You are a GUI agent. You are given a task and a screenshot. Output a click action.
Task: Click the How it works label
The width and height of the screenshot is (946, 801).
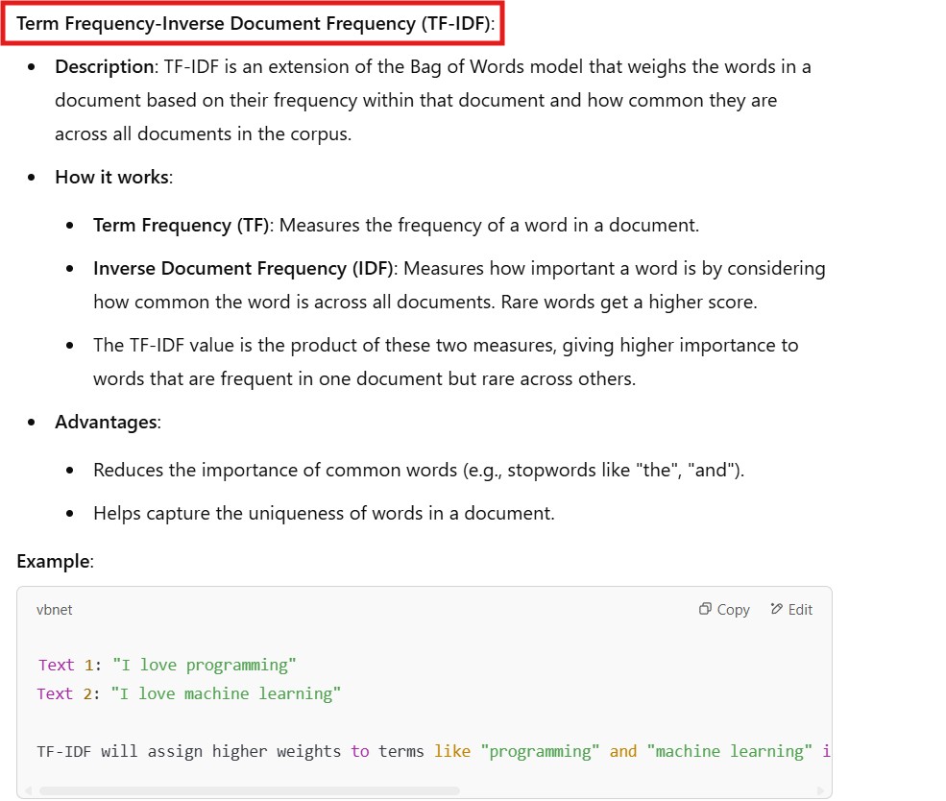112,178
